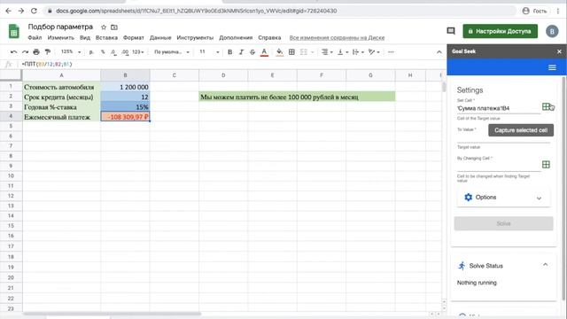Star the document Подбор параметра
The image size is (567, 319).
pos(104,27)
